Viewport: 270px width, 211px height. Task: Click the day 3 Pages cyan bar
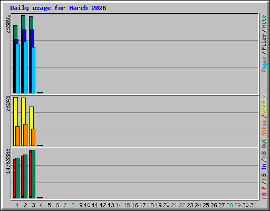click(x=33, y=70)
